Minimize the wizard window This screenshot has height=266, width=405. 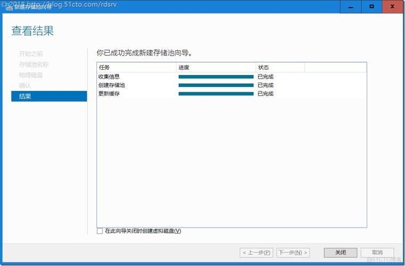[351, 6]
